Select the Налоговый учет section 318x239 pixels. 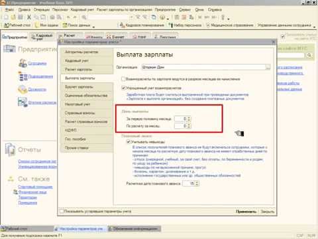click(x=87, y=104)
